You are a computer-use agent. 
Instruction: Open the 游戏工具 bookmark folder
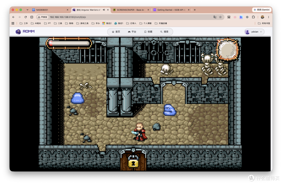(x=82, y=23)
